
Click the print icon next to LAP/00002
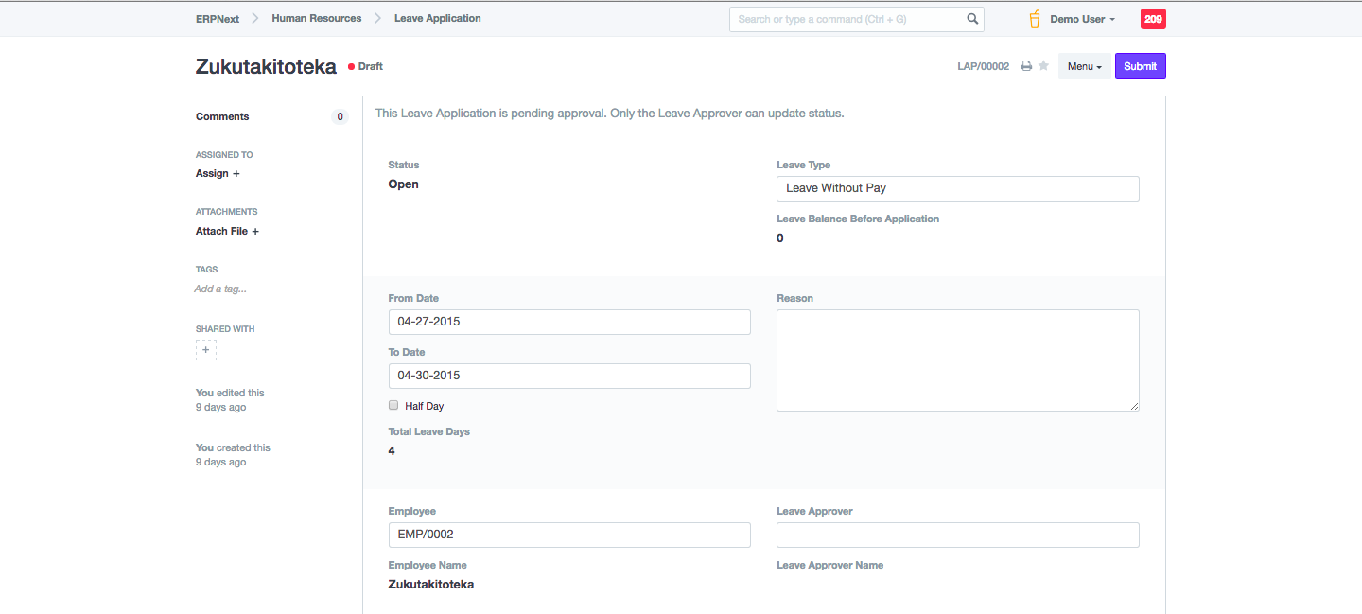(1026, 66)
